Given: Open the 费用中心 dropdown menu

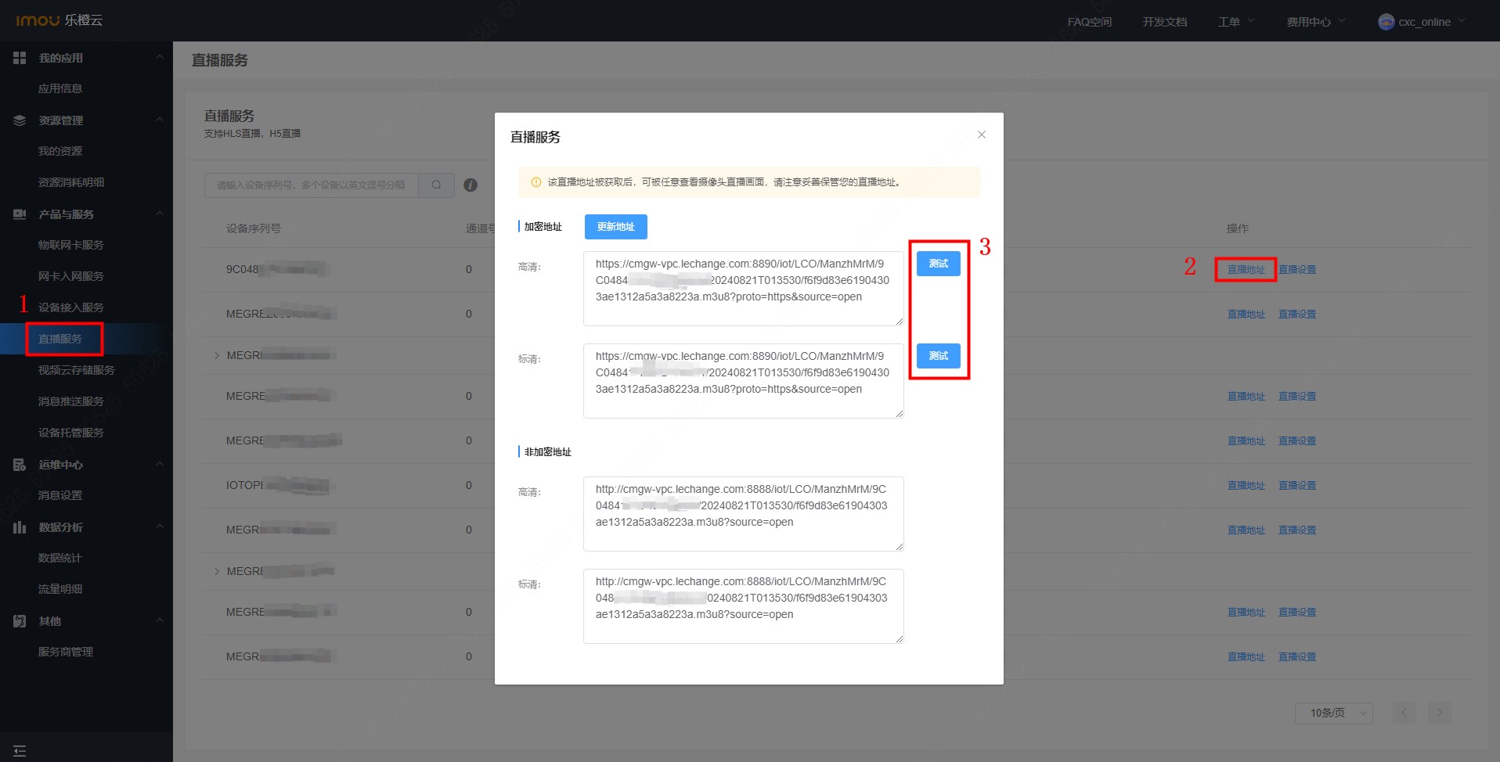Looking at the screenshot, I should [1315, 22].
